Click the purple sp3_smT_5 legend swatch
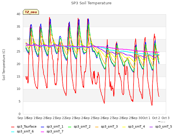 click(151, 127)
